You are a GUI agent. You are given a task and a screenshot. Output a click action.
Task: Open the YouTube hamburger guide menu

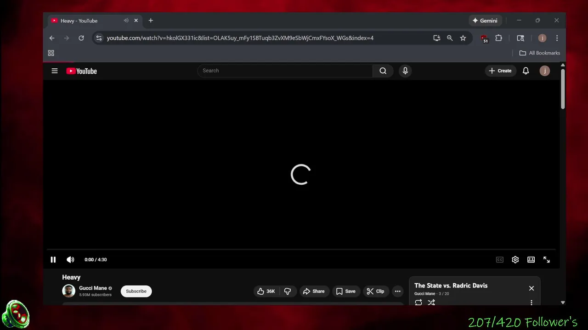tap(55, 71)
